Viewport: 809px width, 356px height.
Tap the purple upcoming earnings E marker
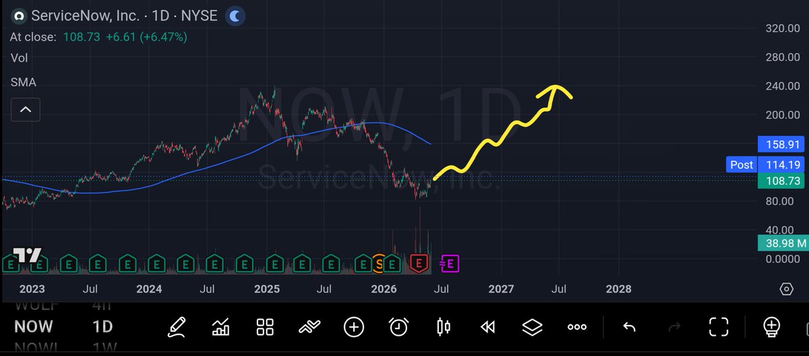click(449, 263)
